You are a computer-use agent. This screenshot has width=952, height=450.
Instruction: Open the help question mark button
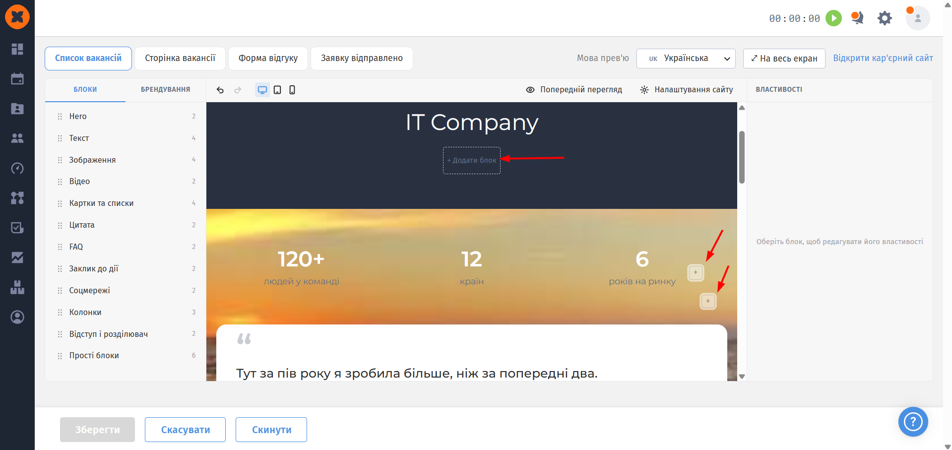click(x=913, y=422)
